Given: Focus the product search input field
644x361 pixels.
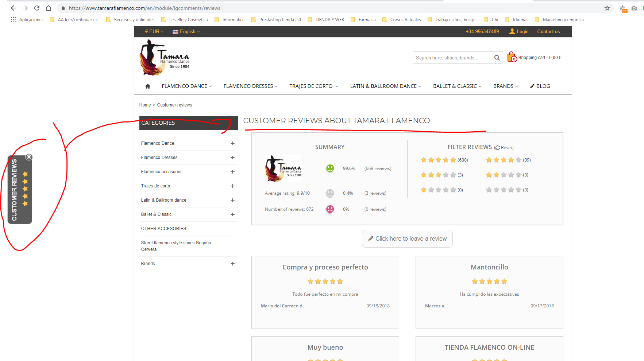Looking at the screenshot, I should [x=452, y=58].
